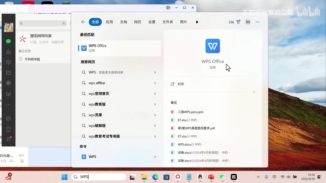The image size is (326, 183).
Task: Click 打开 to launch WPS Office
Action: pos(181,84)
